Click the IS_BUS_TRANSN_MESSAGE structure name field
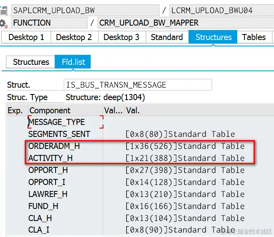Image resolution: width=274 pixels, height=237 pixels. [x=138, y=85]
